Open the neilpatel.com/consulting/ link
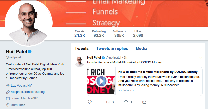208x109 pixels. [28, 92]
